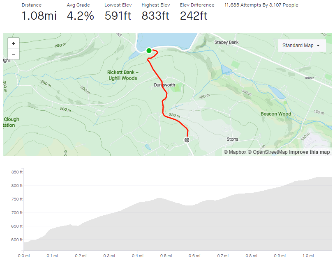Click the 4.2% average grade value
The width and height of the screenshot is (335, 260).
point(80,16)
